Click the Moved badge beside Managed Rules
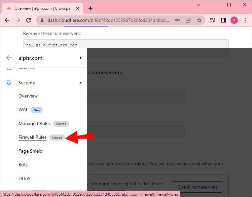The image size is (252, 197). (x=61, y=124)
